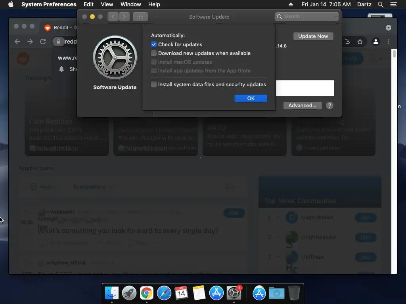Viewport: 406px width, 304px height.
Task: Open the Help menu
Action: [x=154, y=4]
